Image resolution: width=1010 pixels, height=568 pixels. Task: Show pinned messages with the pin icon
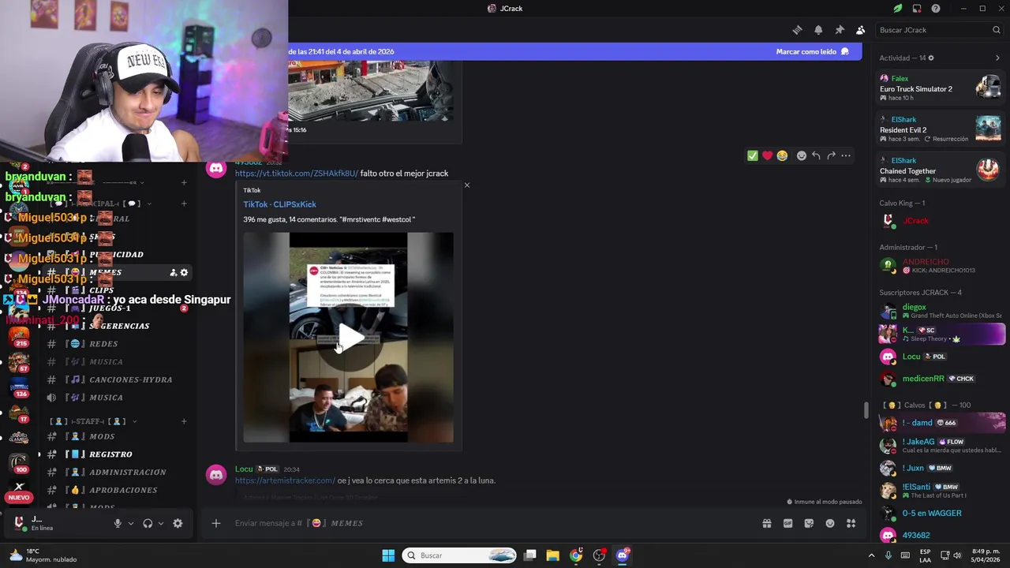click(840, 30)
